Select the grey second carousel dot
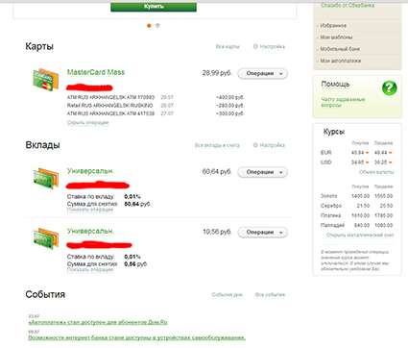This screenshot has width=408, height=348. [157, 25]
